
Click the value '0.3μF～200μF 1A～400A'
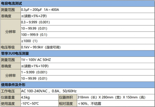click(40, 10)
